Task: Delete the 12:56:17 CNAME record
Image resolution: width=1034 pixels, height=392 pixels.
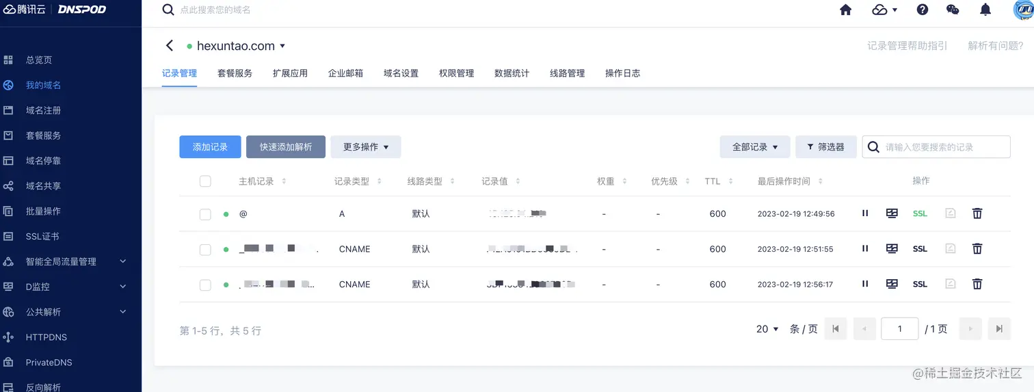Action: (x=977, y=283)
